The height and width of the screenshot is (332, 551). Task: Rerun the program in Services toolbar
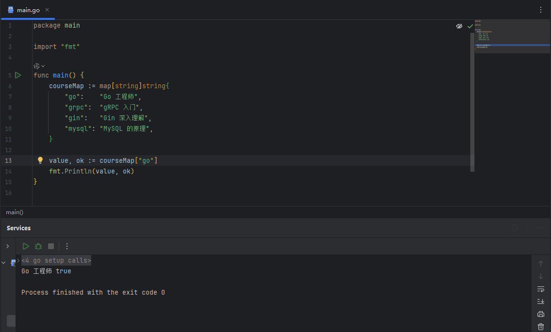pos(26,246)
